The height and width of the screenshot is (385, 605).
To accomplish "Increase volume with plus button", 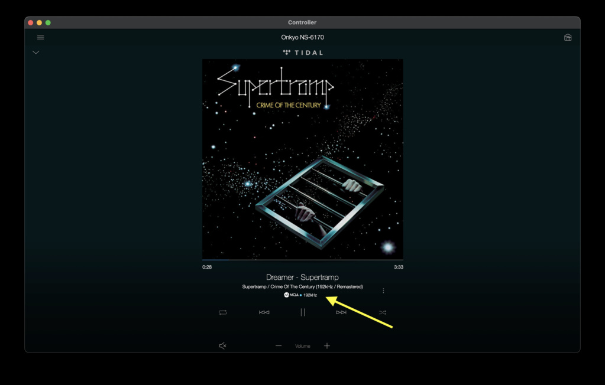I will tap(327, 345).
